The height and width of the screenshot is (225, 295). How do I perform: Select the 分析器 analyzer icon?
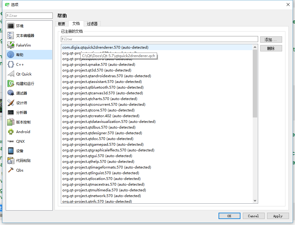[11, 112]
